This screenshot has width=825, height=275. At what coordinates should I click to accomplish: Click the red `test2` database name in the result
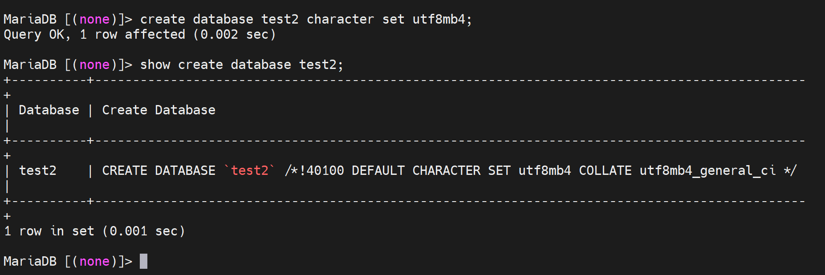250,171
